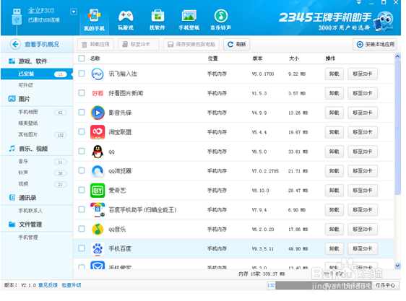Click the QQ penguin icon
This screenshot has height=301, width=406.
[98, 152]
